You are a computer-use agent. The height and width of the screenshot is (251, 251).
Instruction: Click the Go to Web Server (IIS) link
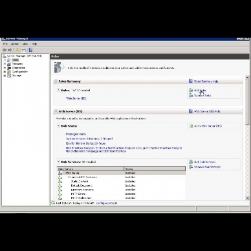tap(208, 126)
